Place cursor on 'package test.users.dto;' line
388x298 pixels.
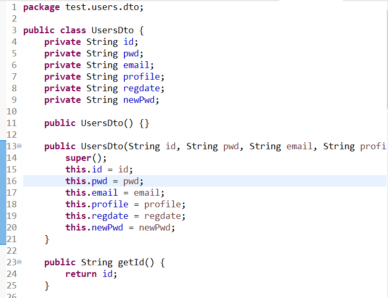[x=83, y=7]
